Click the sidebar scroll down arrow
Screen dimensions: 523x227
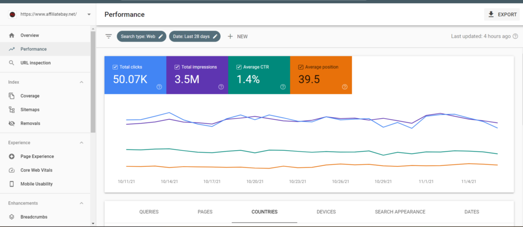(93, 224)
